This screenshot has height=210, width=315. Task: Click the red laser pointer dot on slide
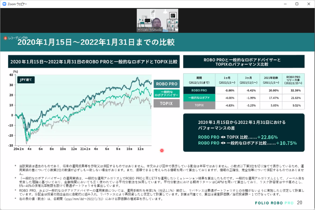(x=162, y=150)
